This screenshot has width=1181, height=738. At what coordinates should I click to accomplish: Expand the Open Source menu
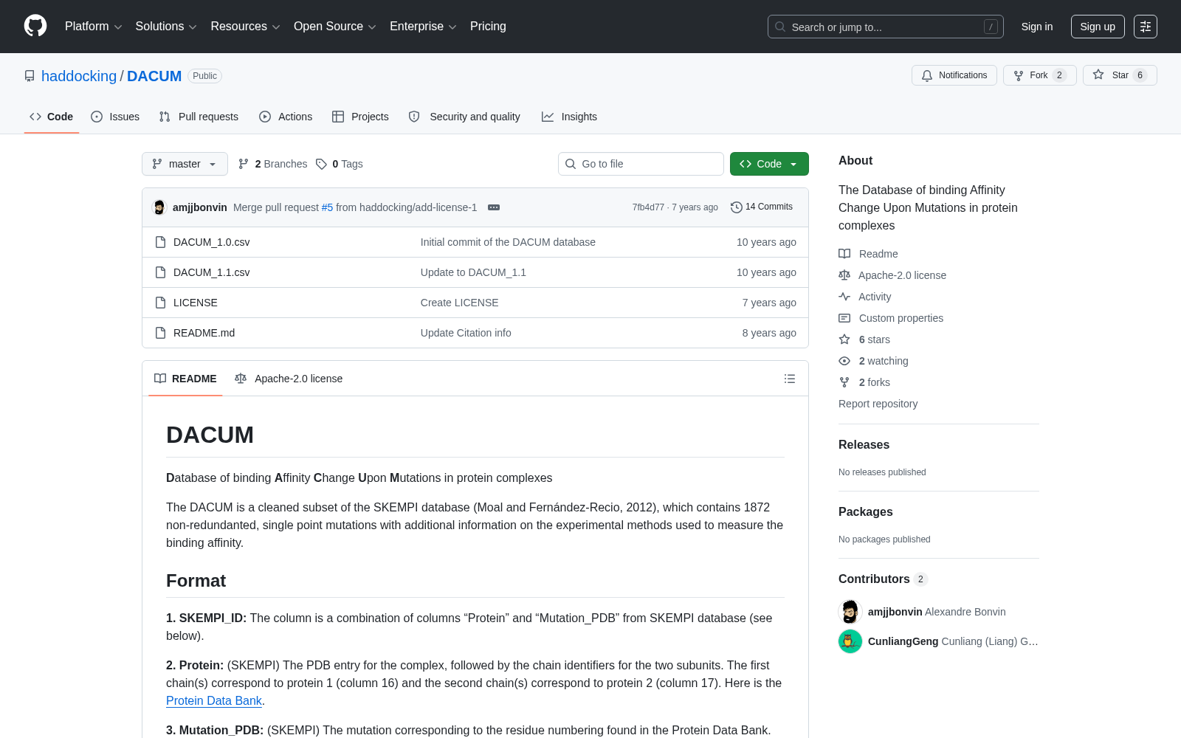(x=335, y=27)
